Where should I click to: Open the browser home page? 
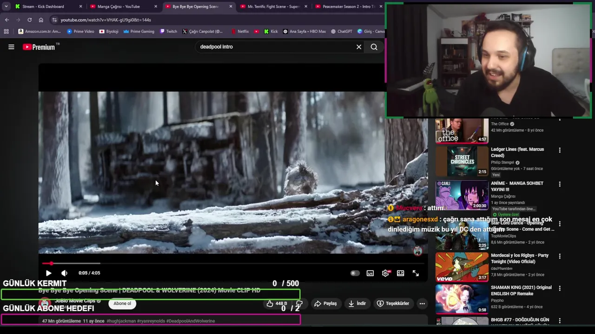[41, 20]
